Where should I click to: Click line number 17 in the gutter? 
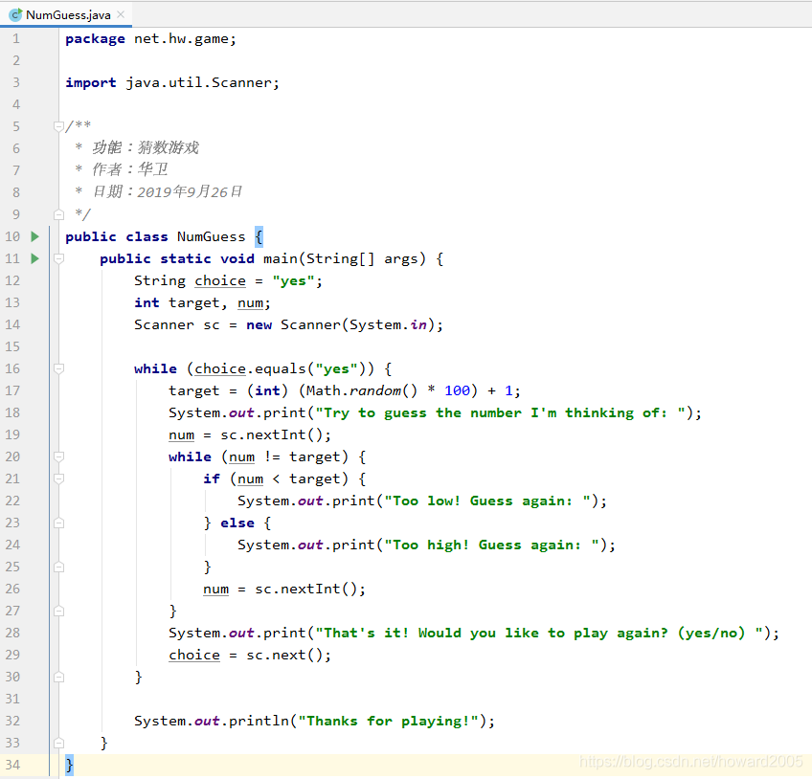pos(12,390)
